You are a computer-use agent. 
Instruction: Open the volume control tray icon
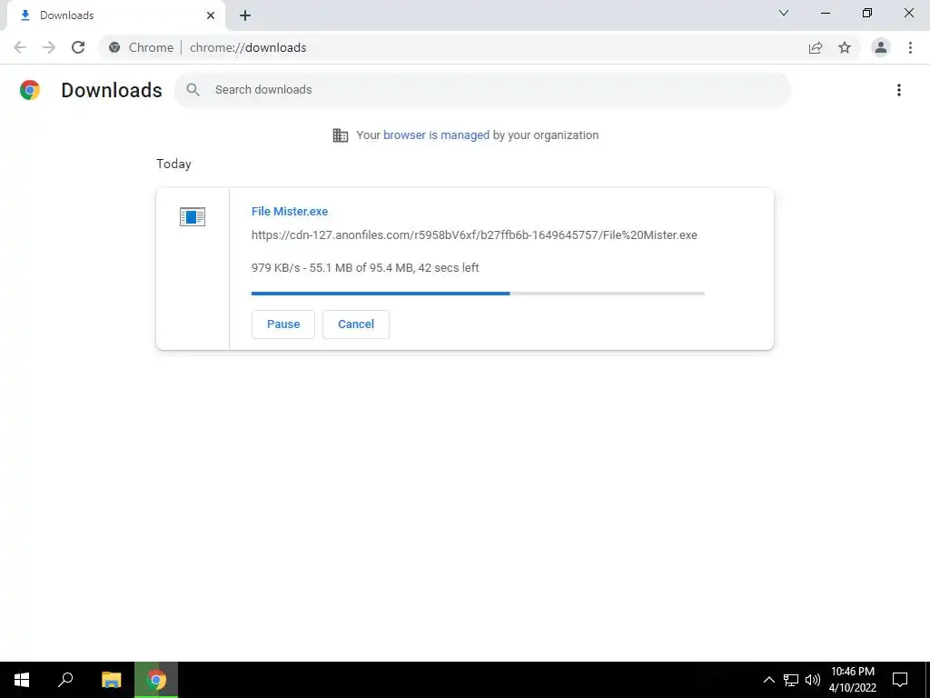coord(813,680)
